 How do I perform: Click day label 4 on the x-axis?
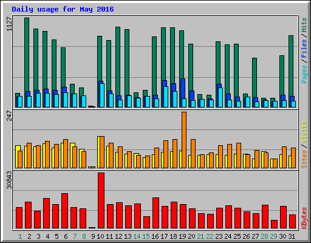47,236
